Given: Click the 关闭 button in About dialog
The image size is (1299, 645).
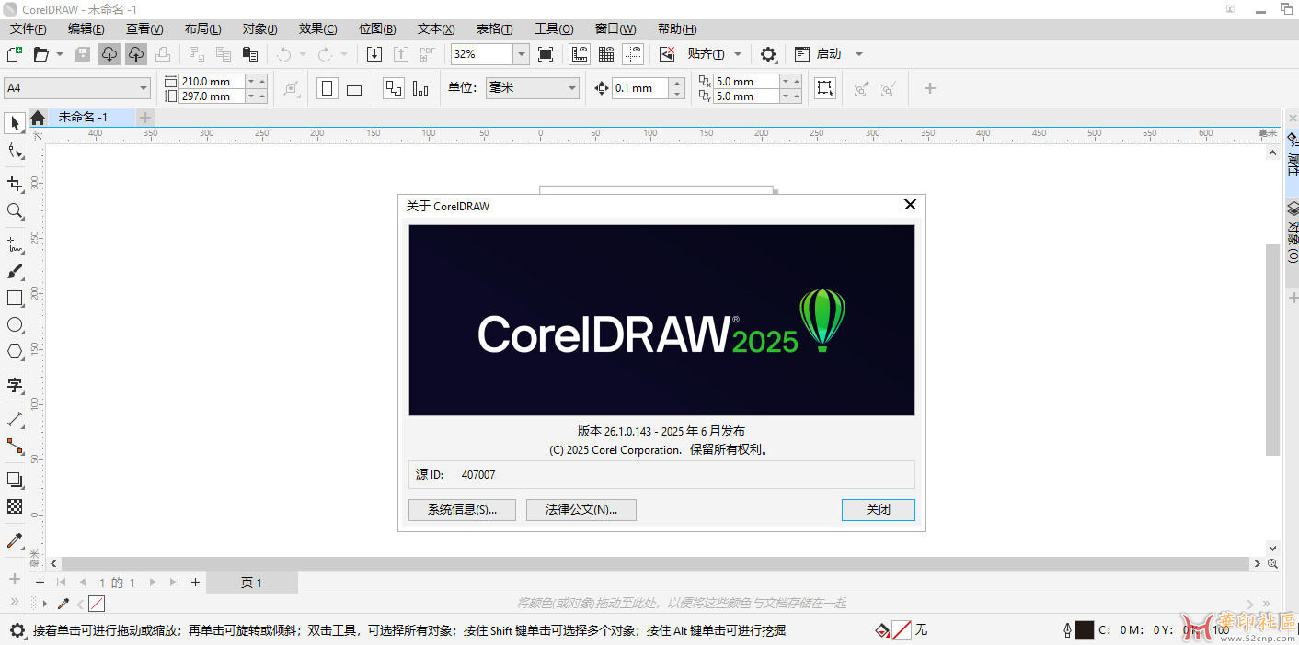Looking at the screenshot, I should tap(879, 509).
